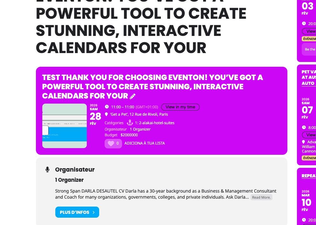Click the clock icon next to 11:00 – 11:00
Screen dimensions: 316x225
coord(107,107)
